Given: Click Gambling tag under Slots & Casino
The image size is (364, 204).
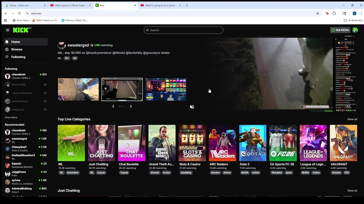Looking at the screenshot, I should pyautogui.click(x=186, y=173).
